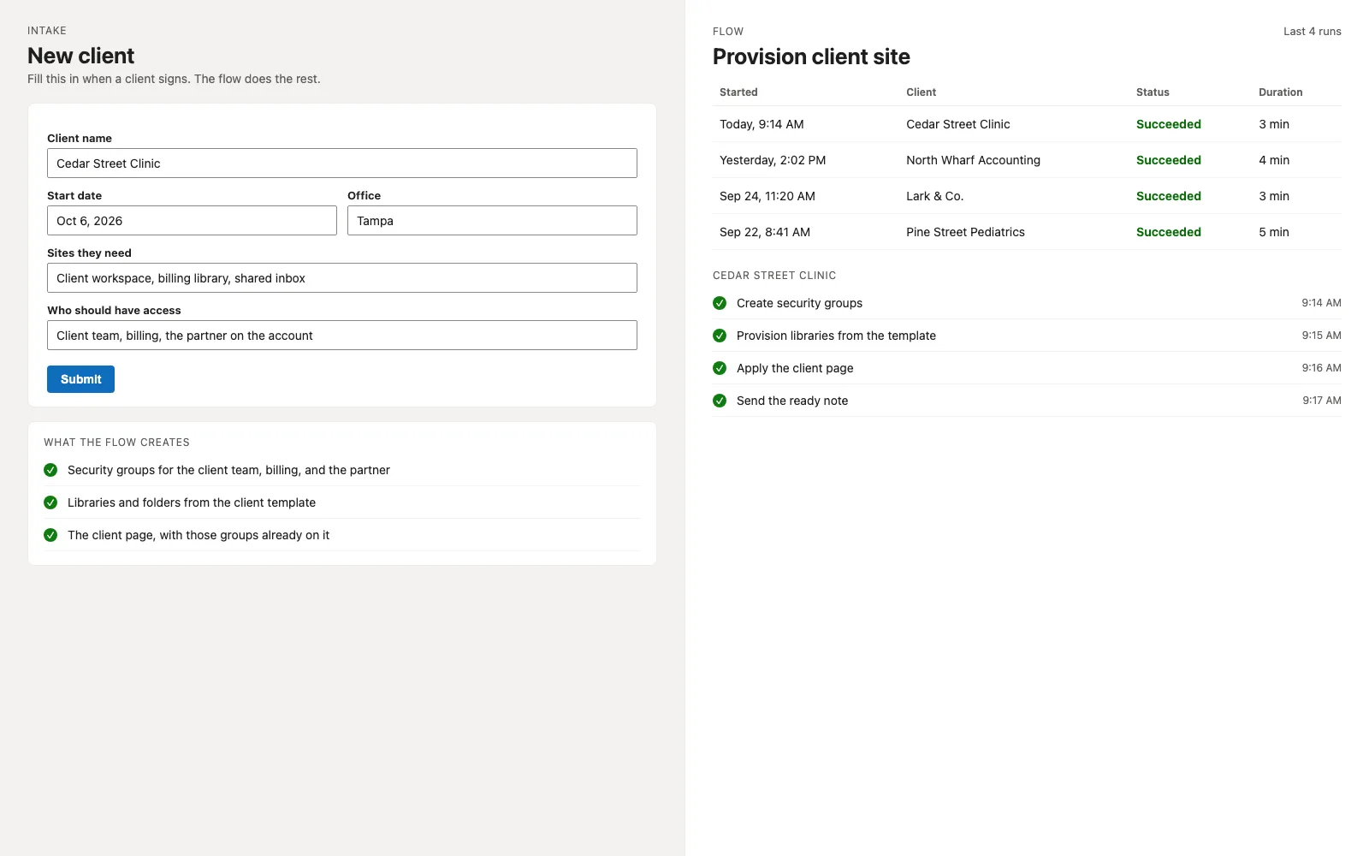Click check icon beside Create security groups
The image size is (1369, 856).
tap(720, 303)
